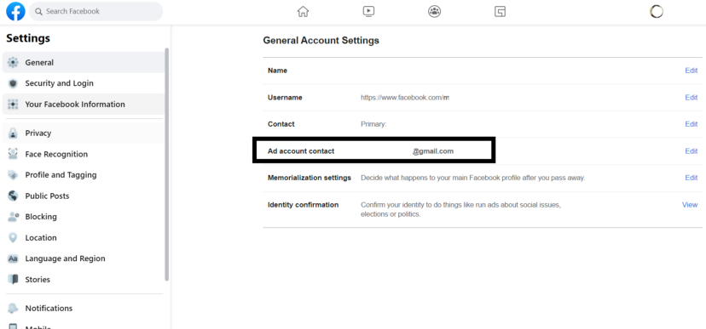Edit Memorialization settings
The width and height of the screenshot is (706, 329).
point(692,178)
